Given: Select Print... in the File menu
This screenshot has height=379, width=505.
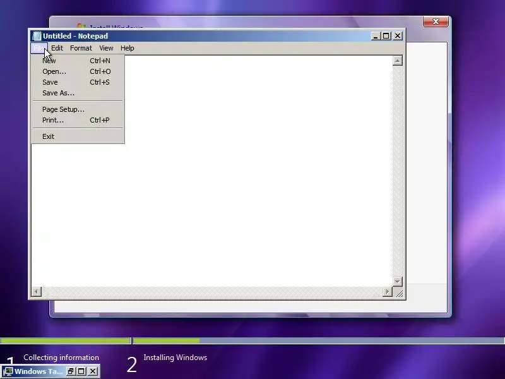Looking at the screenshot, I should [78, 120].
